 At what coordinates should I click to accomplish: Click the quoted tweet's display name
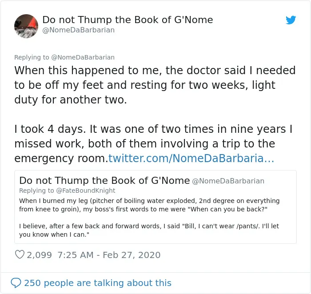[x=104, y=180]
